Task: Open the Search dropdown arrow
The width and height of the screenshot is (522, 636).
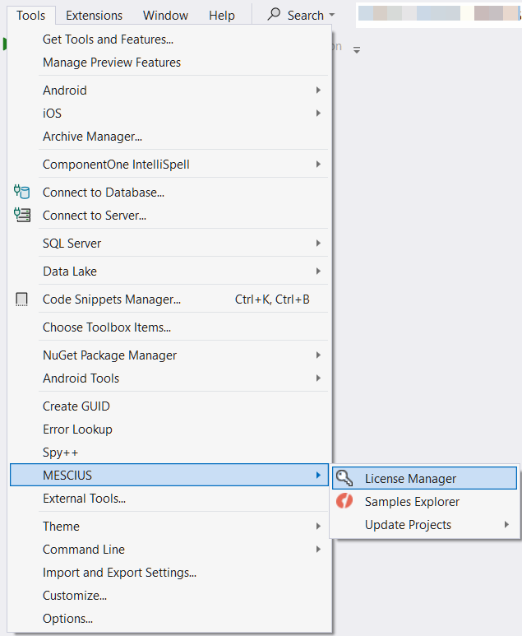Action: click(331, 16)
